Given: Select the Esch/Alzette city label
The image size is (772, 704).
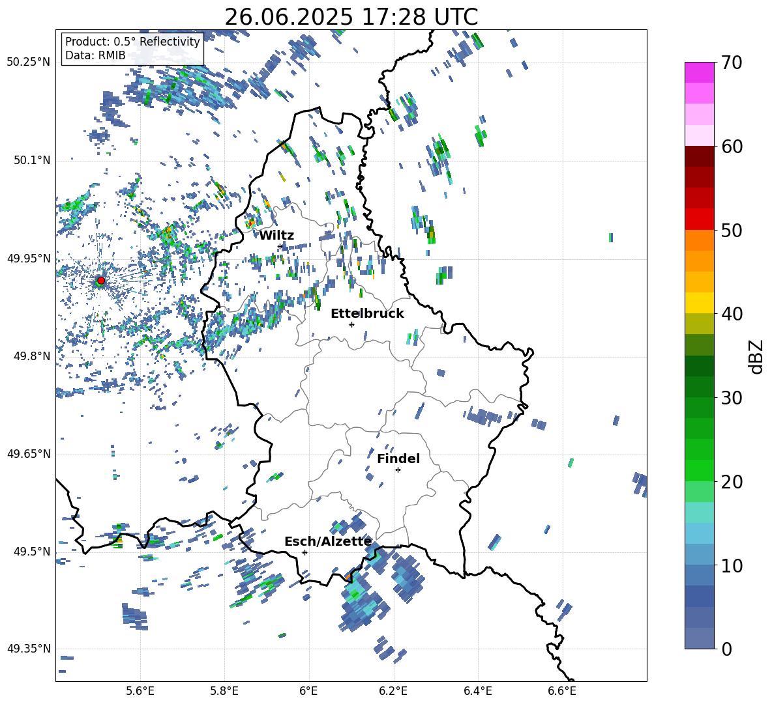Looking at the screenshot, I should pyautogui.click(x=328, y=542).
